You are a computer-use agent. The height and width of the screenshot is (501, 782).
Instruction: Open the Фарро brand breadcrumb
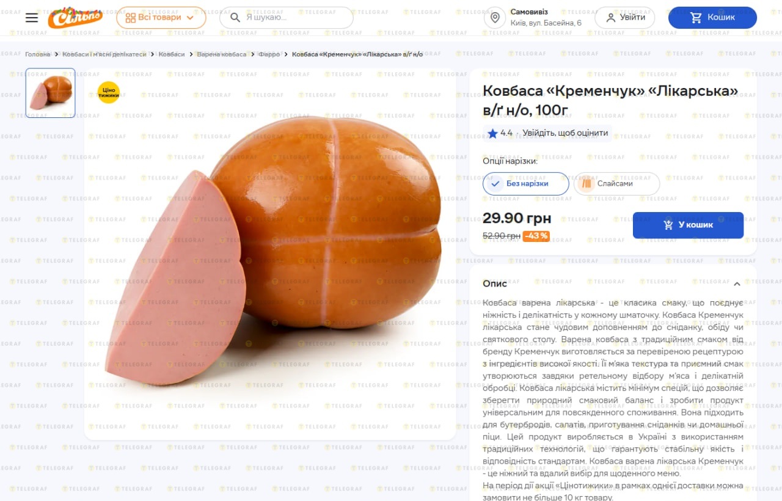[269, 54]
